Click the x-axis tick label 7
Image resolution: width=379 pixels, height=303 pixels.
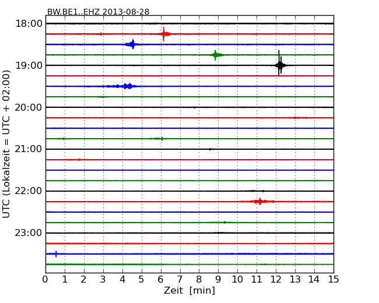coord(180,280)
